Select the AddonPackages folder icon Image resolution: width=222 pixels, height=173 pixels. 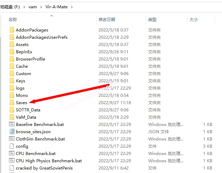[x=12, y=30]
